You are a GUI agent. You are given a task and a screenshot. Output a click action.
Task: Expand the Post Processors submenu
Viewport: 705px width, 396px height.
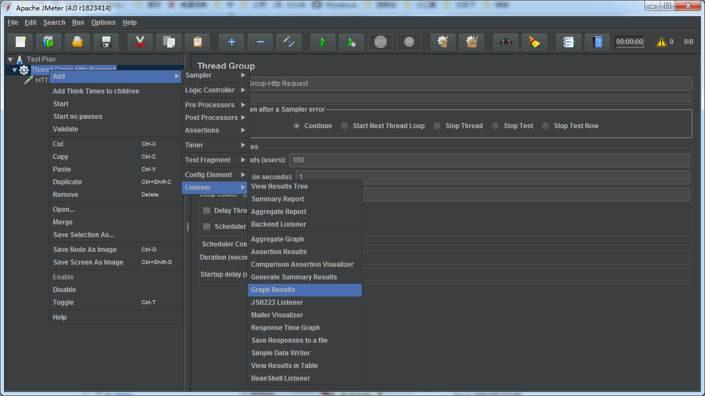coord(215,118)
